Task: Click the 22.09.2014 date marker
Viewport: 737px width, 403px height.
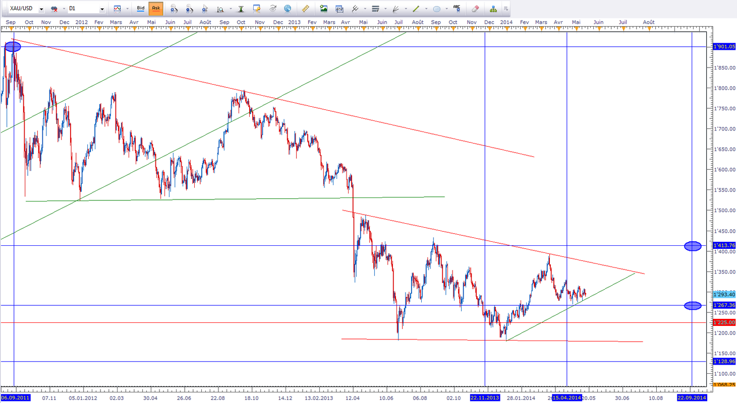Action: tap(692, 398)
